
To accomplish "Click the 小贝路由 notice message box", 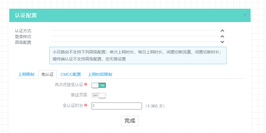I will [x=138, y=55].
